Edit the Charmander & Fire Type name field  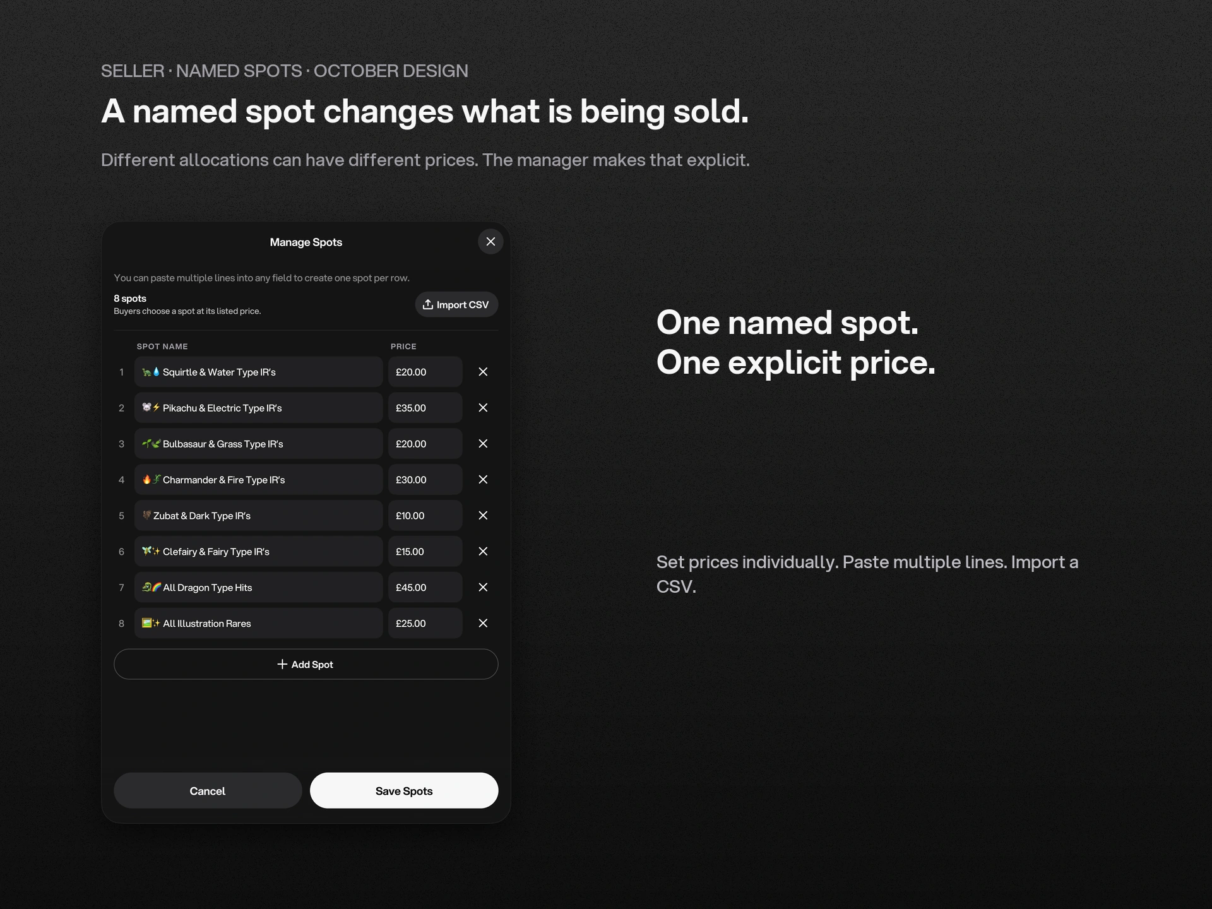(x=259, y=480)
